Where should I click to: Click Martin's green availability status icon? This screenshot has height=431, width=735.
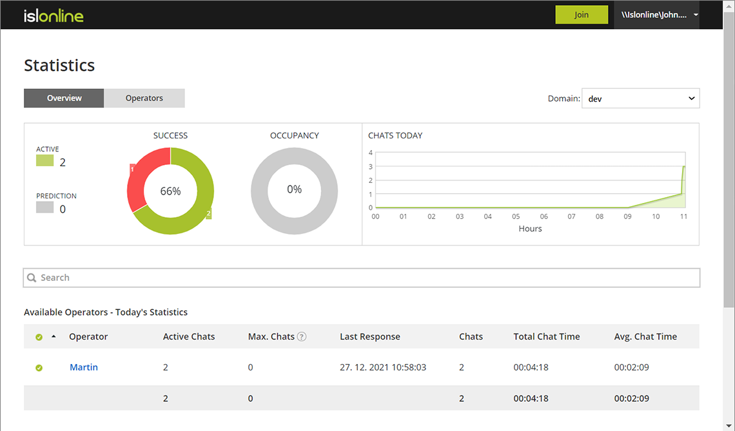click(x=39, y=367)
